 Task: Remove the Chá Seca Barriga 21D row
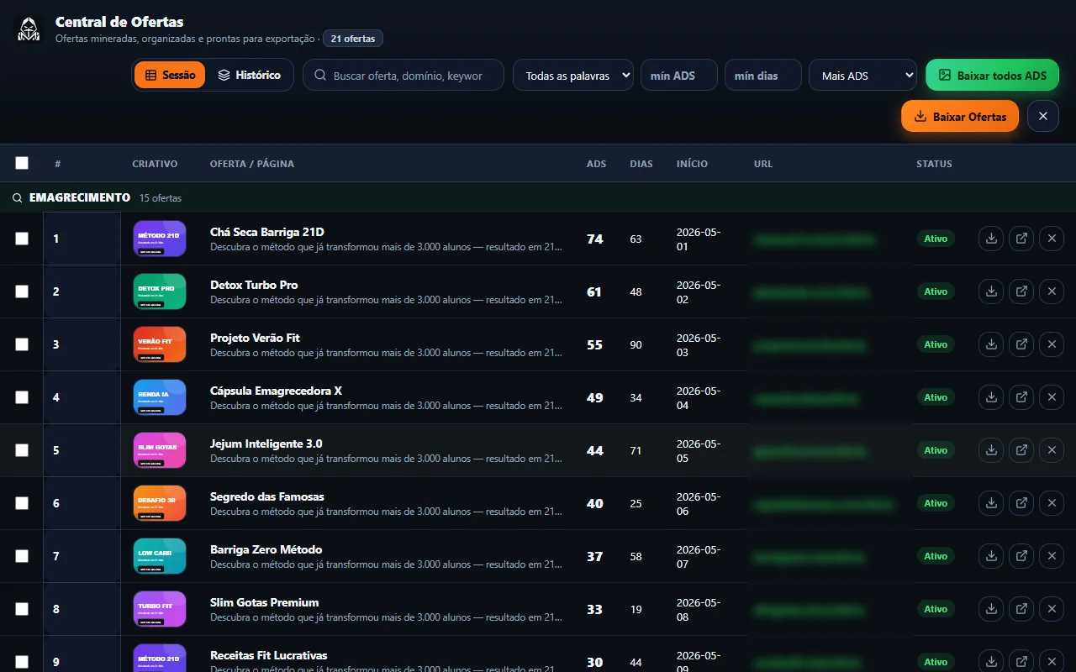(x=1052, y=239)
